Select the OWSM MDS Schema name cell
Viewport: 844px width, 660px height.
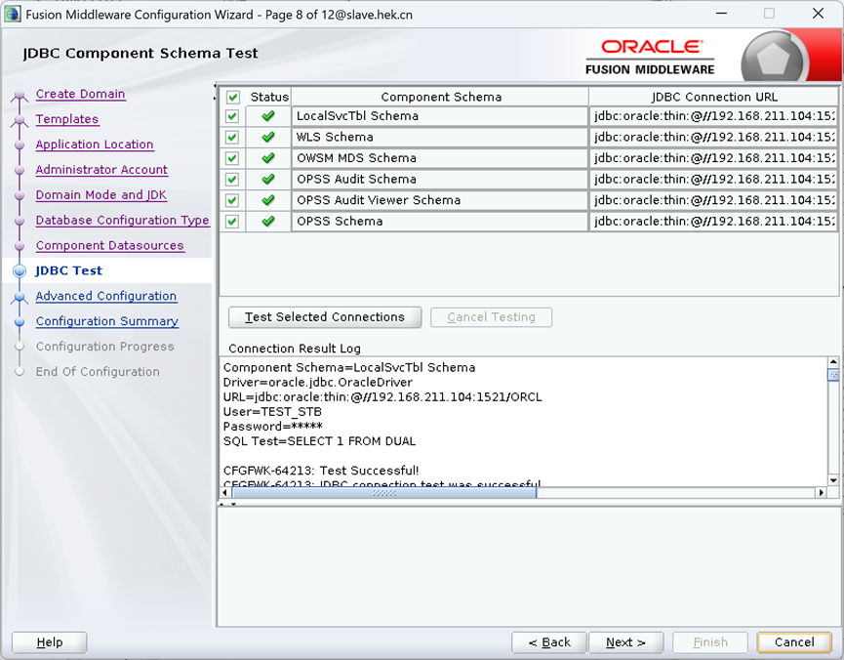(x=440, y=158)
